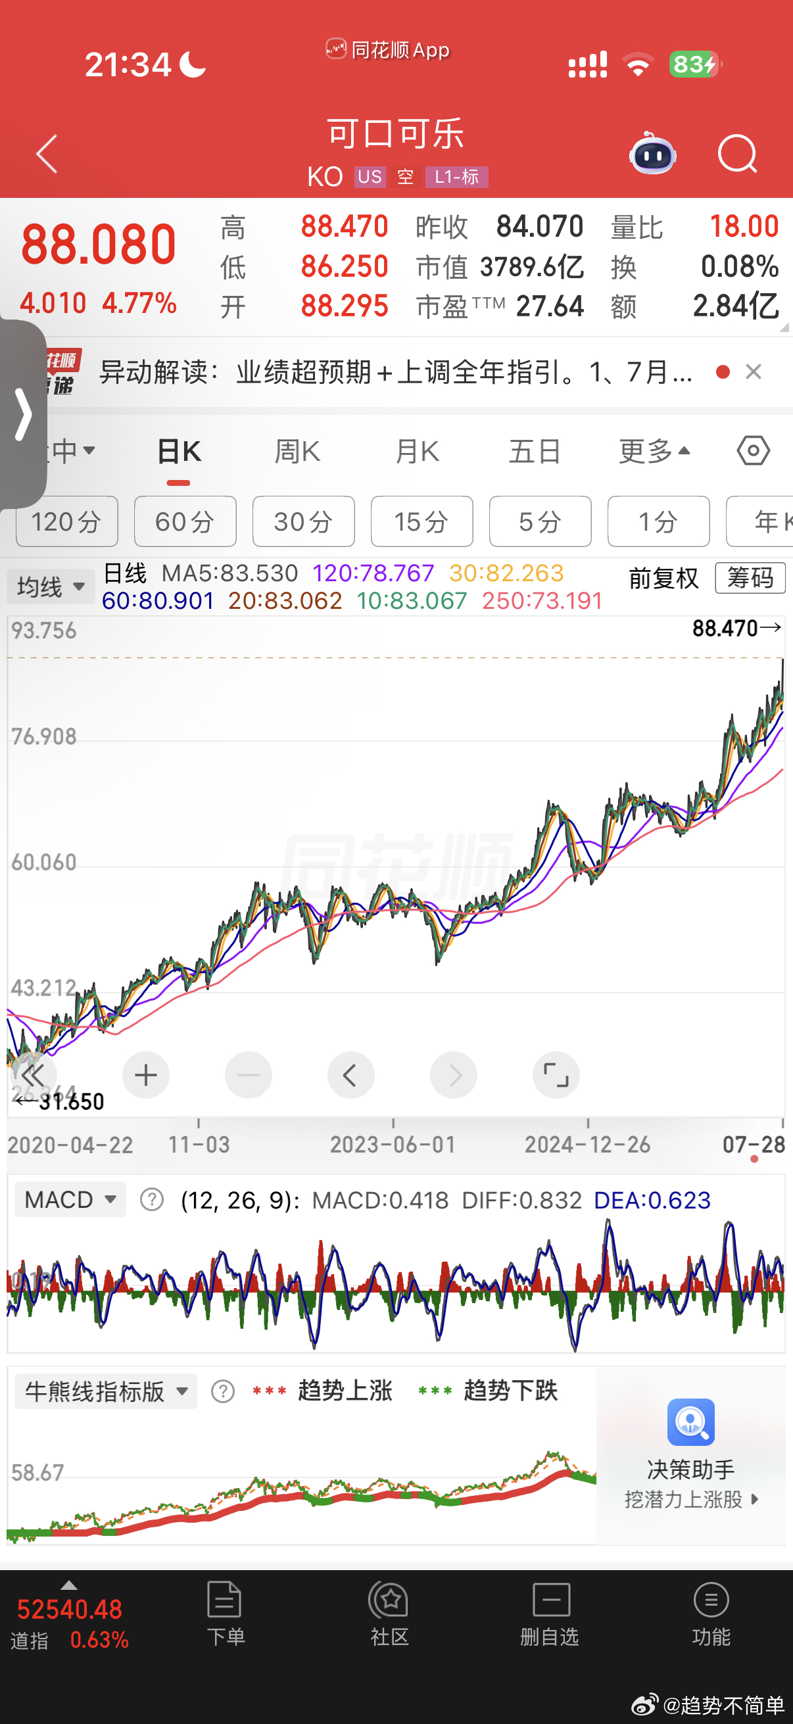Open the search magnifier icon
This screenshot has width=793, height=1724.
(x=738, y=154)
